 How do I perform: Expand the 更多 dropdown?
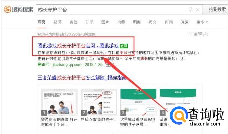click(x=202, y=22)
